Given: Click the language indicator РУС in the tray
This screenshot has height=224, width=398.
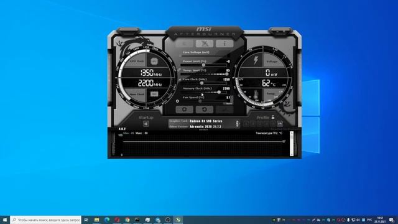Looking at the screenshot, I should click(x=369, y=220).
